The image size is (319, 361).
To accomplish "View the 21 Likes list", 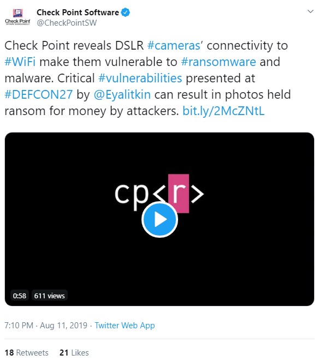I will click(74, 352).
